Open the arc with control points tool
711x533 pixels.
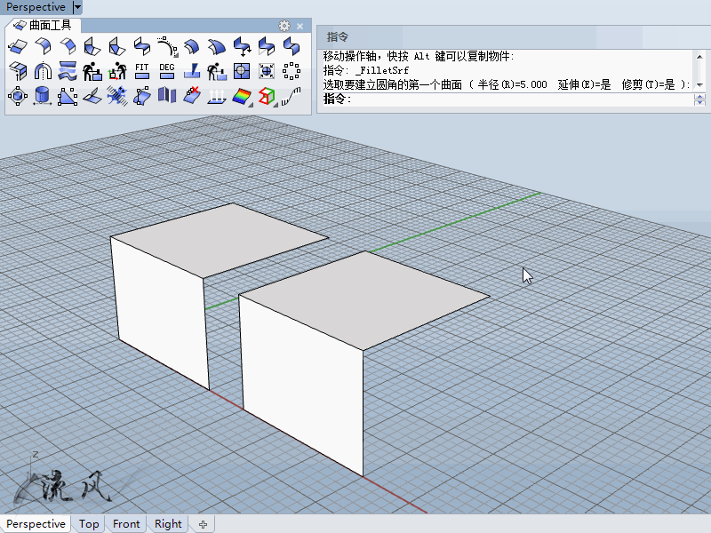click(167, 46)
